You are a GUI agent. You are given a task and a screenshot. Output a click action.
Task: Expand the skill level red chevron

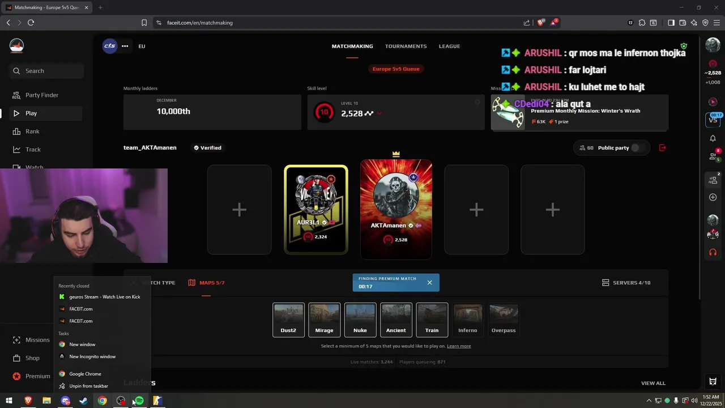tap(379, 113)
